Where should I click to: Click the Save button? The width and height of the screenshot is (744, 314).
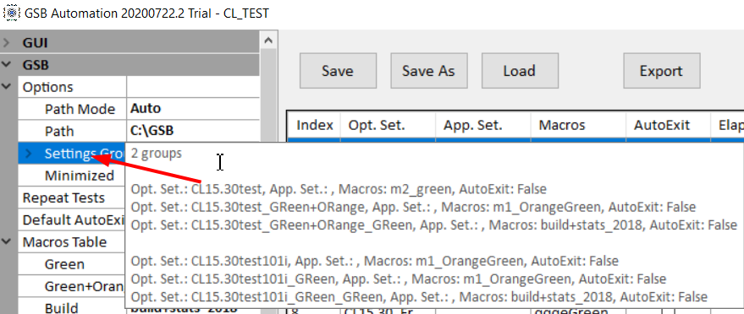[x=338, y=71]
